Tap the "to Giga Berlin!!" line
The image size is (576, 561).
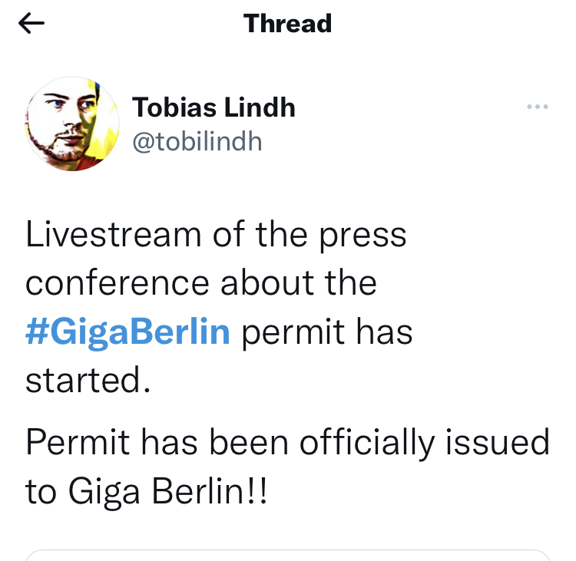(x=147, y=492)
